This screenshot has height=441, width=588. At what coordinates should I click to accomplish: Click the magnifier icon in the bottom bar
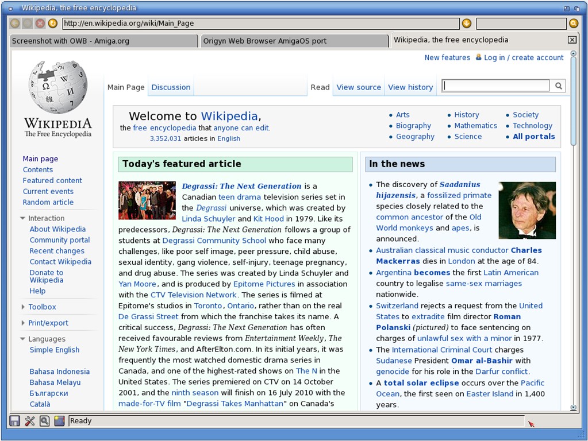tap(45, 421)
